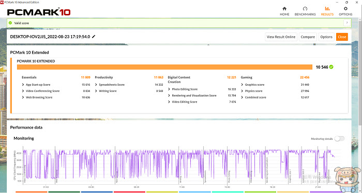Image resolution: width=362 pixels, height=193 pixels.
Task: Expand Video Editing Score
Action: coord(169,102)
